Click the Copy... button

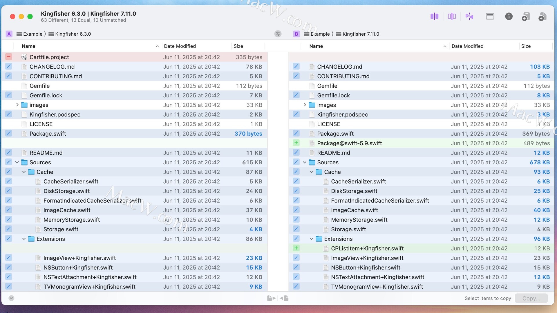pyautogui.click(x=531, y=298)
